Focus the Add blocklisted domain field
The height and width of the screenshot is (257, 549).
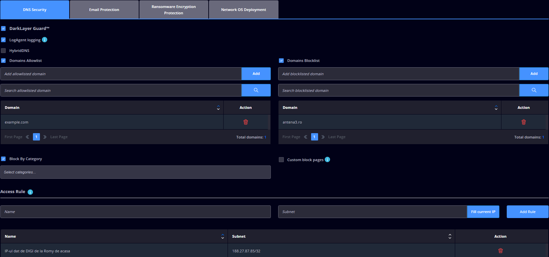click(399, 74)
